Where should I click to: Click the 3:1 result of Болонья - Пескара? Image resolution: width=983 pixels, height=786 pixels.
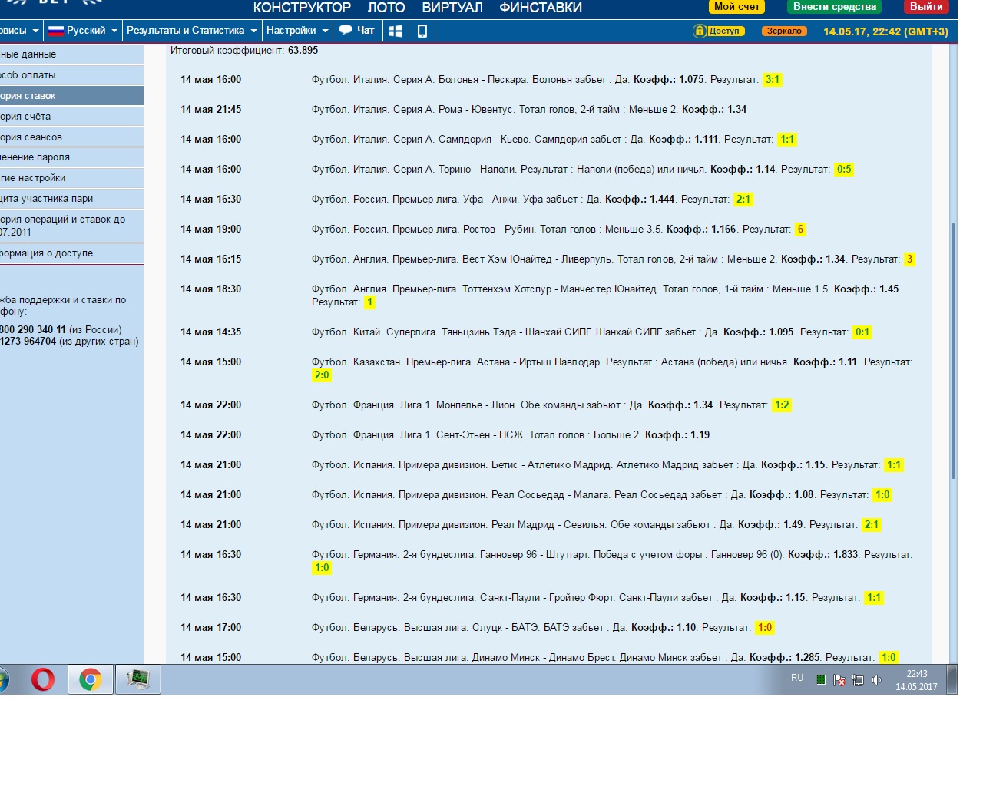(x=773, y=80)
